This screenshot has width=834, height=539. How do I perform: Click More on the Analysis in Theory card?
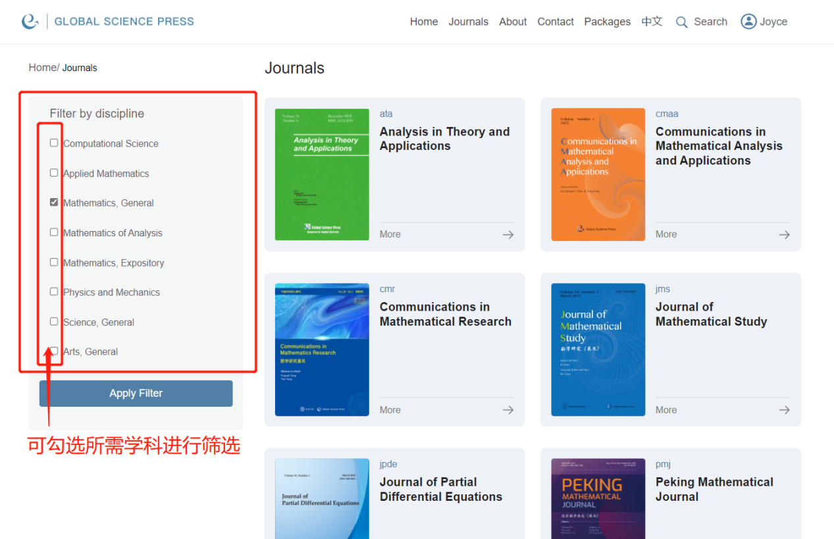click(390, 234)
